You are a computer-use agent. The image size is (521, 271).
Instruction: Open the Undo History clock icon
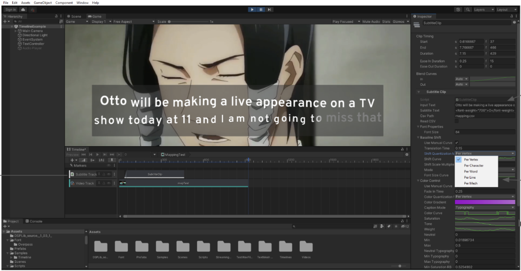point(458,10)
